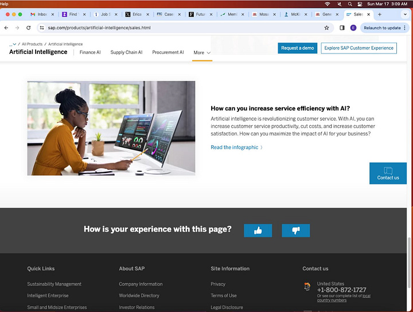Open the site information icon in address bar
The image size is (413, 312).
tap(42, 28)
